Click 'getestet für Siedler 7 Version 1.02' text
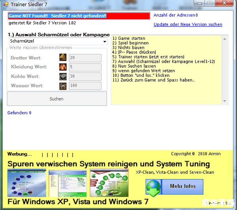 [x=42, y=23]
